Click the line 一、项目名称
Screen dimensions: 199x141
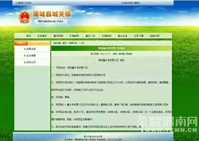click(69, 68)
